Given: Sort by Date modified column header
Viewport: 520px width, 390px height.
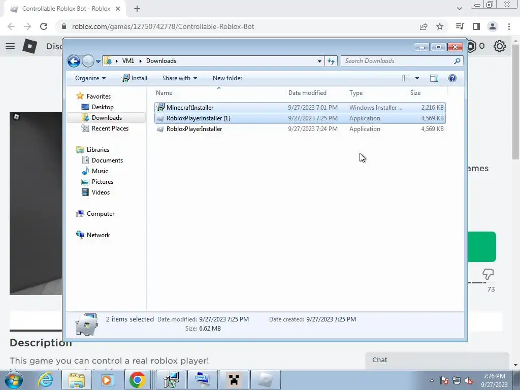Looking at the screenshot, I should (307, 93).
